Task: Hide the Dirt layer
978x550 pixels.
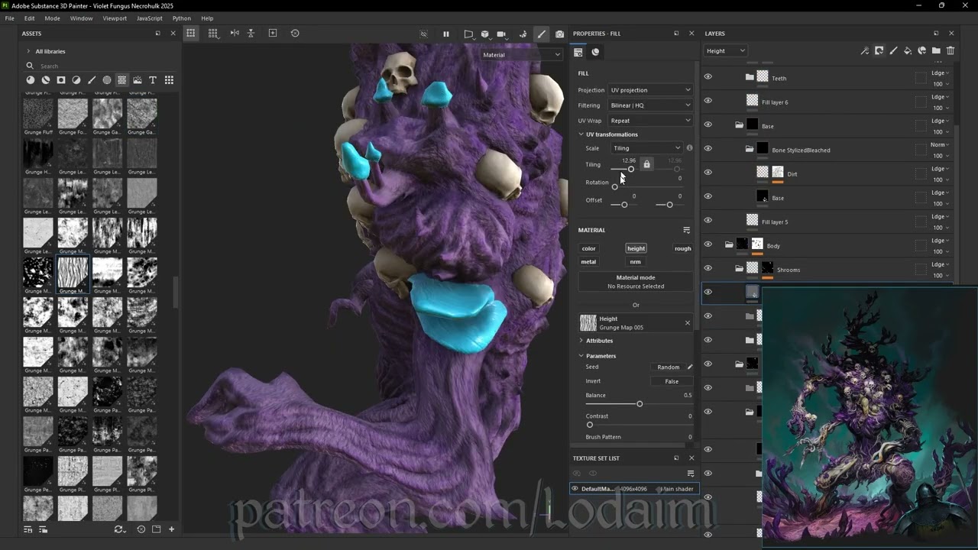Action: [708, 172]
